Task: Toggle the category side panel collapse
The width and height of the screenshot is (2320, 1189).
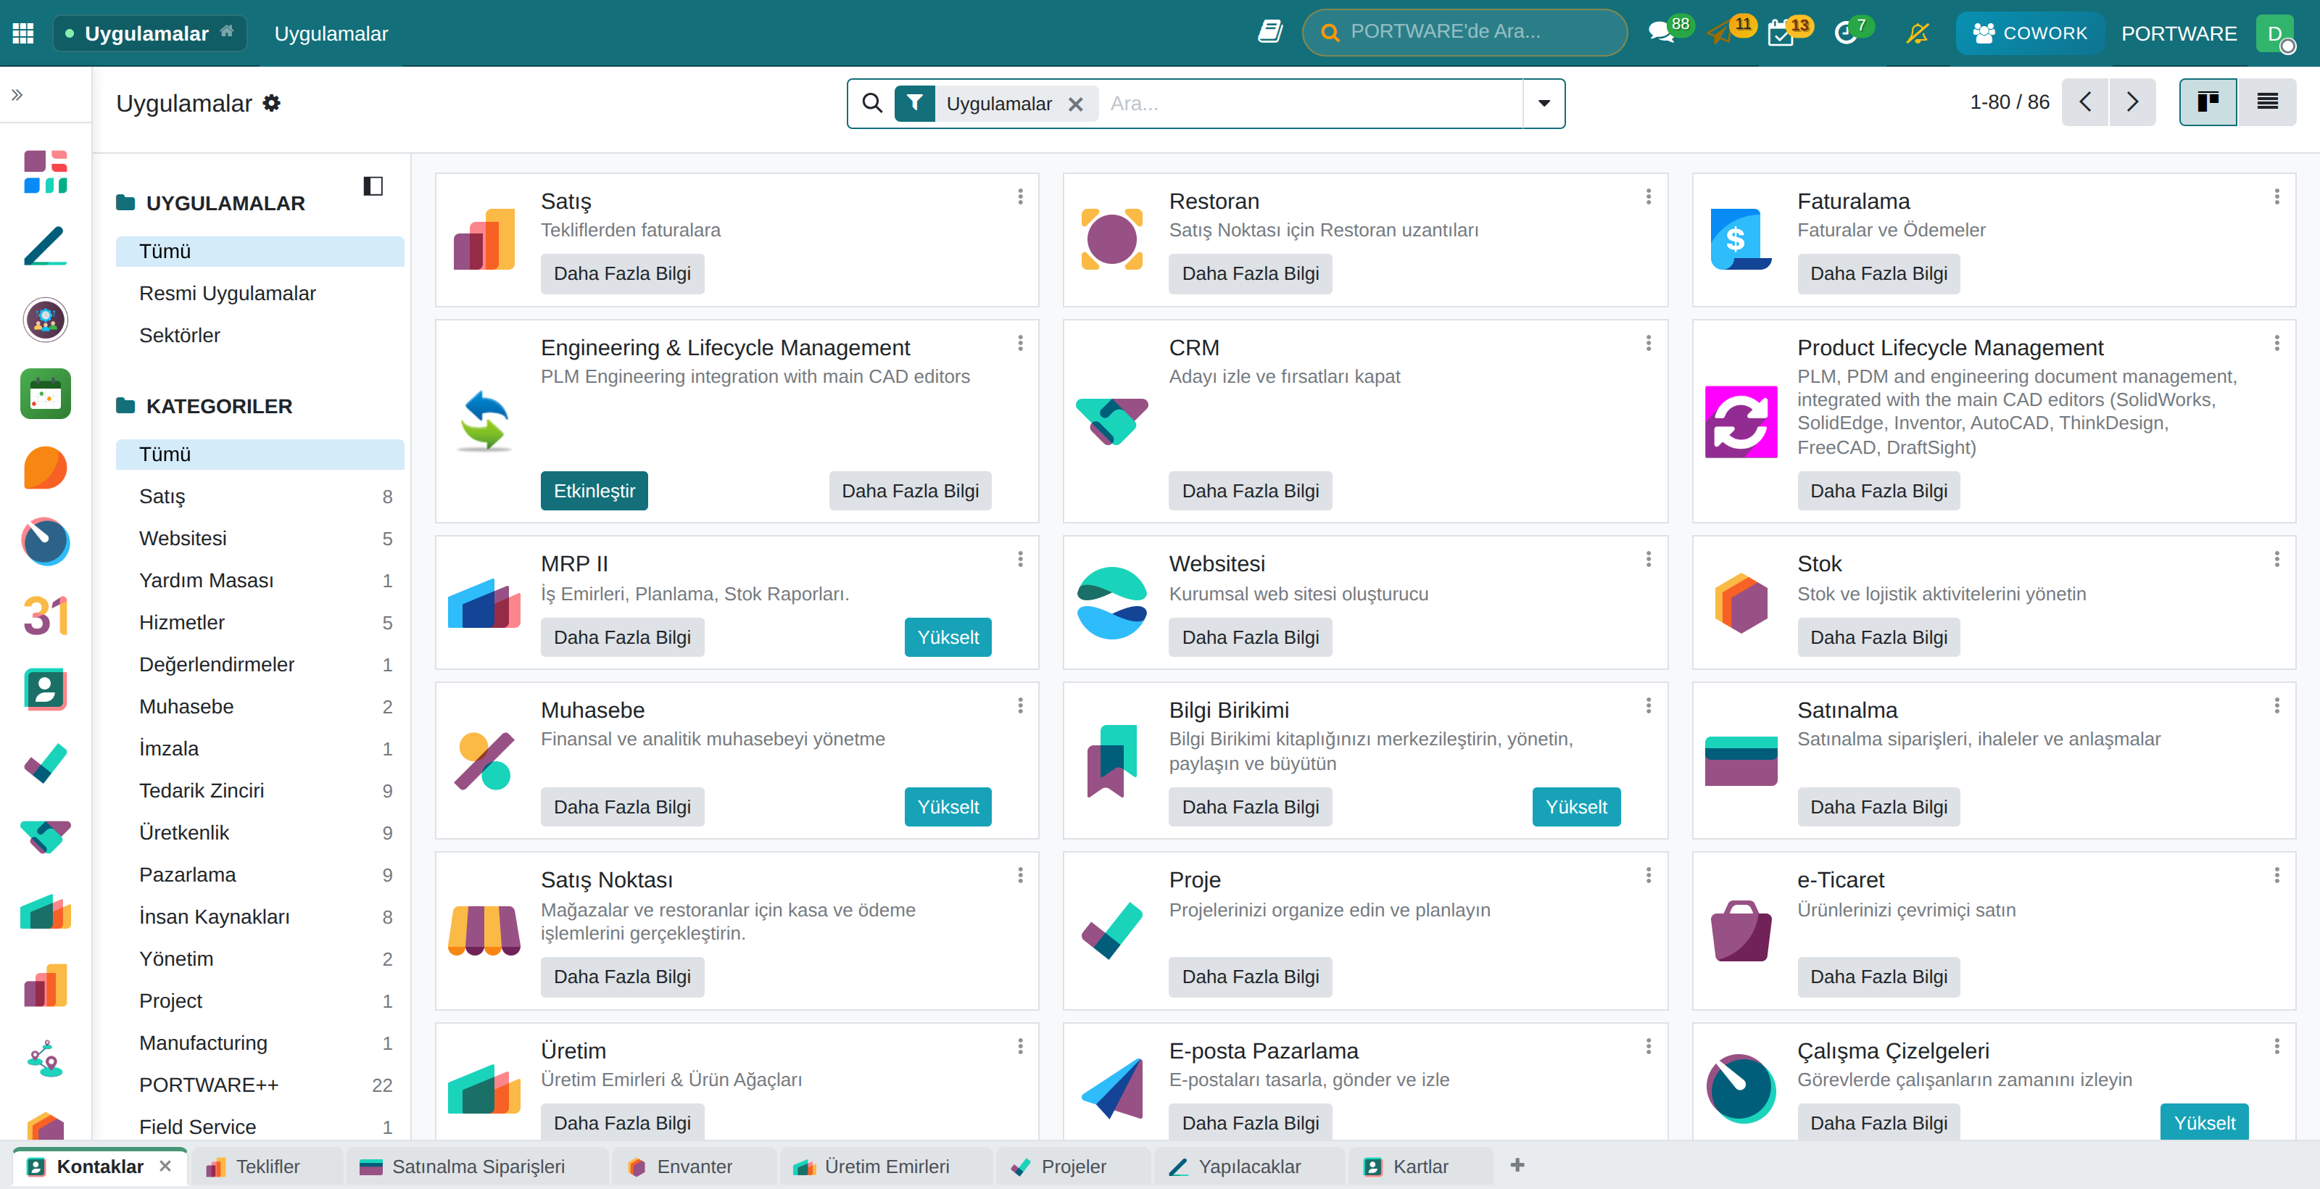Action: [x=373, y=186]
